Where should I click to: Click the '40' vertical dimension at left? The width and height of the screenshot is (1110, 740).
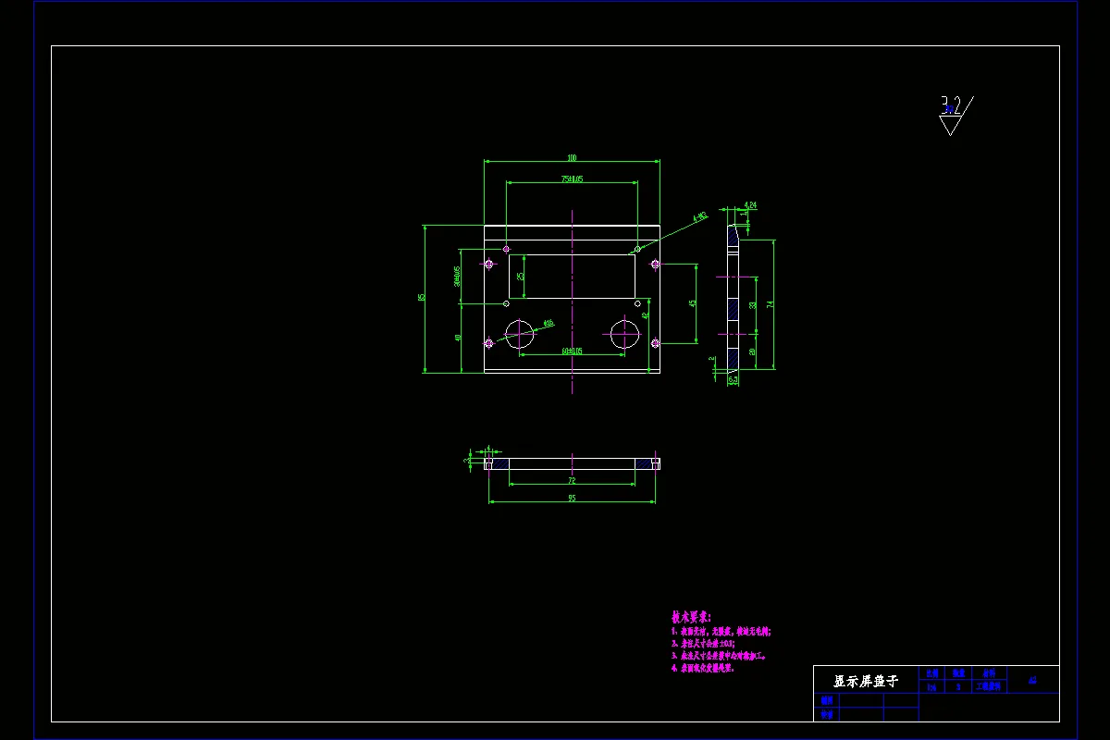[x=458, y=338]
